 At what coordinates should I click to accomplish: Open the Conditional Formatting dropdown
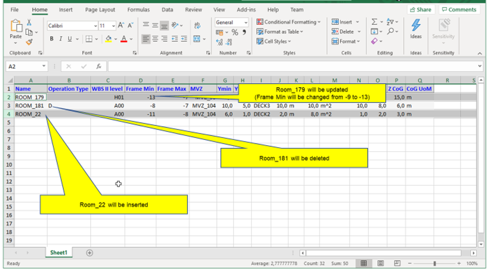coord(289,22)
